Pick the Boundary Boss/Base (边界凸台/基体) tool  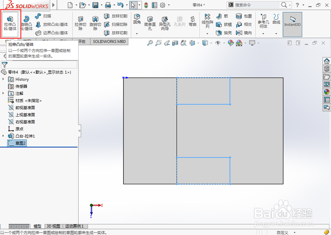[x=52, y=33]
